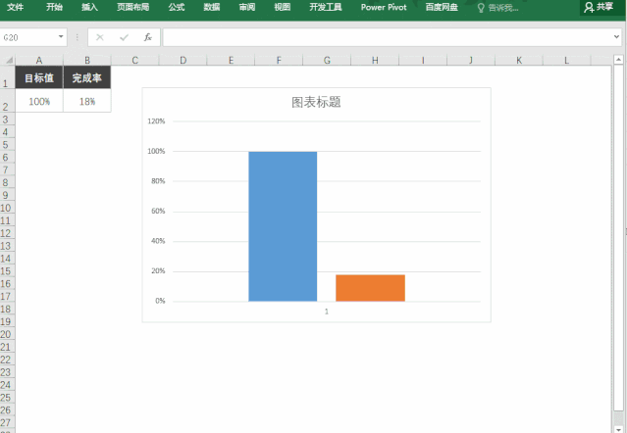Select the 18% cell in B2

87,101
